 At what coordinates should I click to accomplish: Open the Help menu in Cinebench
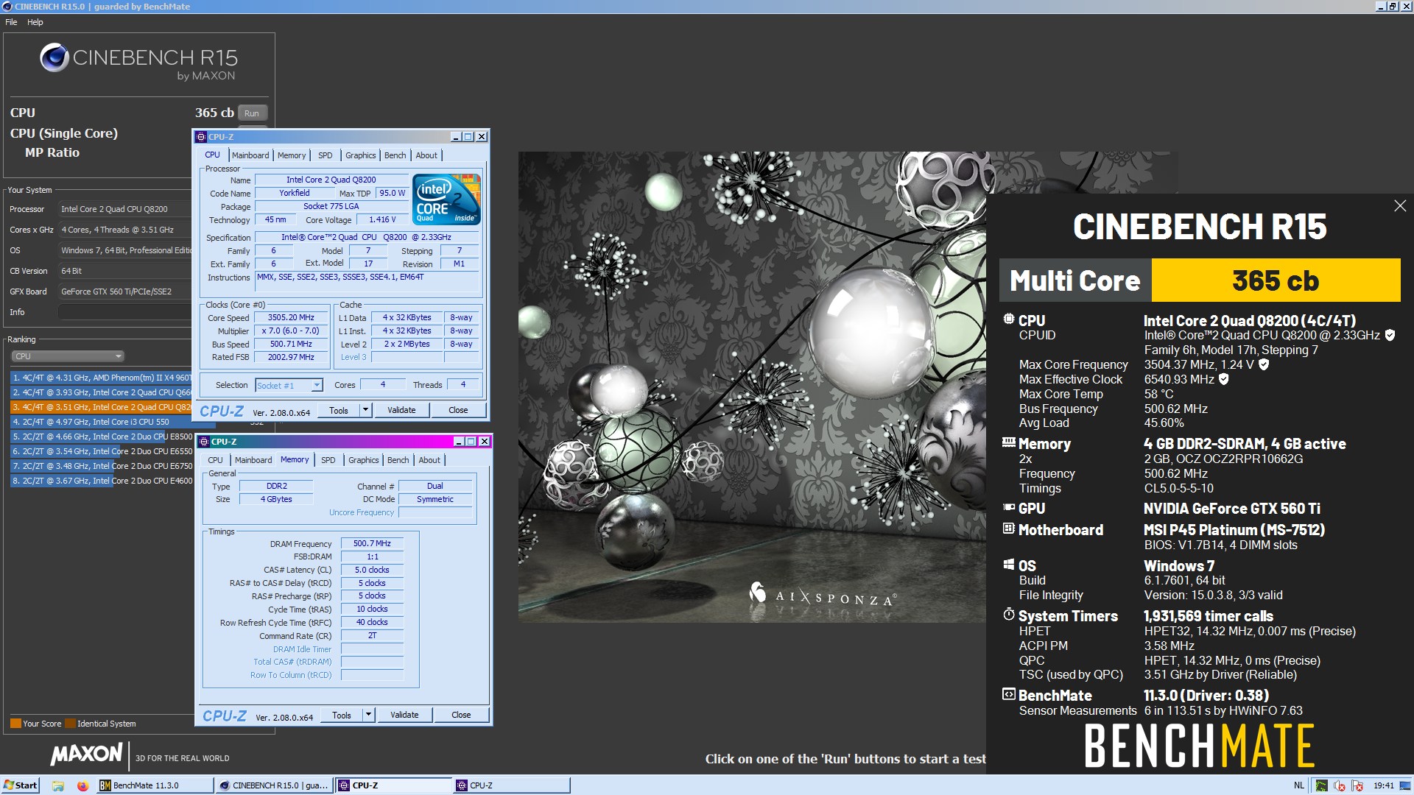35,22
